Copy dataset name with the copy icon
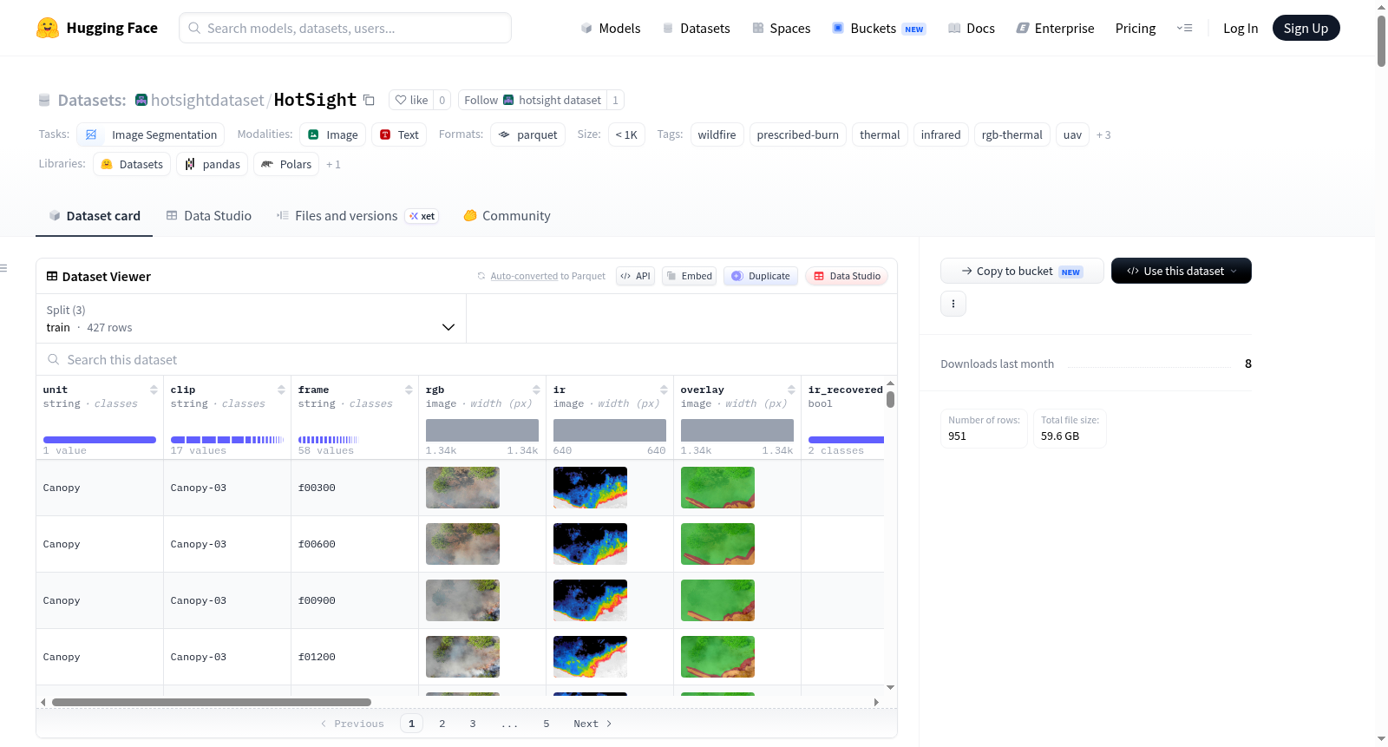Image resolution: width=1388 pixels, height=747 pixels. 369,100
